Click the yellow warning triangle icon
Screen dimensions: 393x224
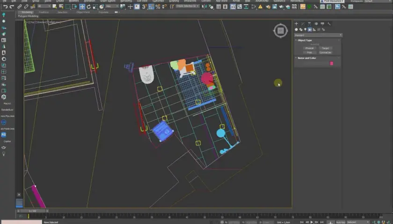point(261,7)
